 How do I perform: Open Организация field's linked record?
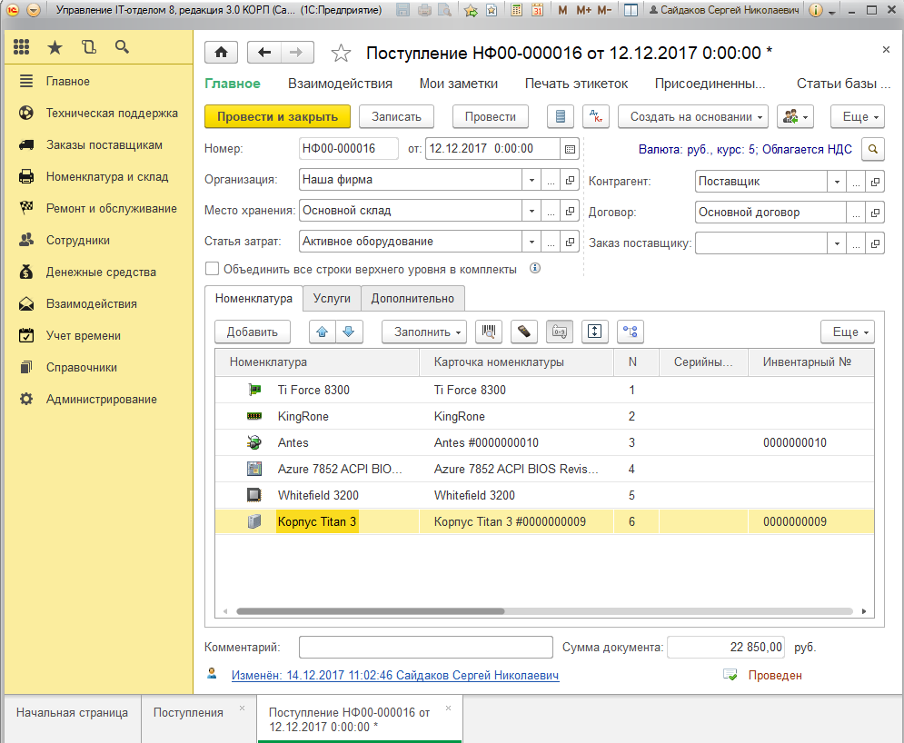tap(570, 180)
